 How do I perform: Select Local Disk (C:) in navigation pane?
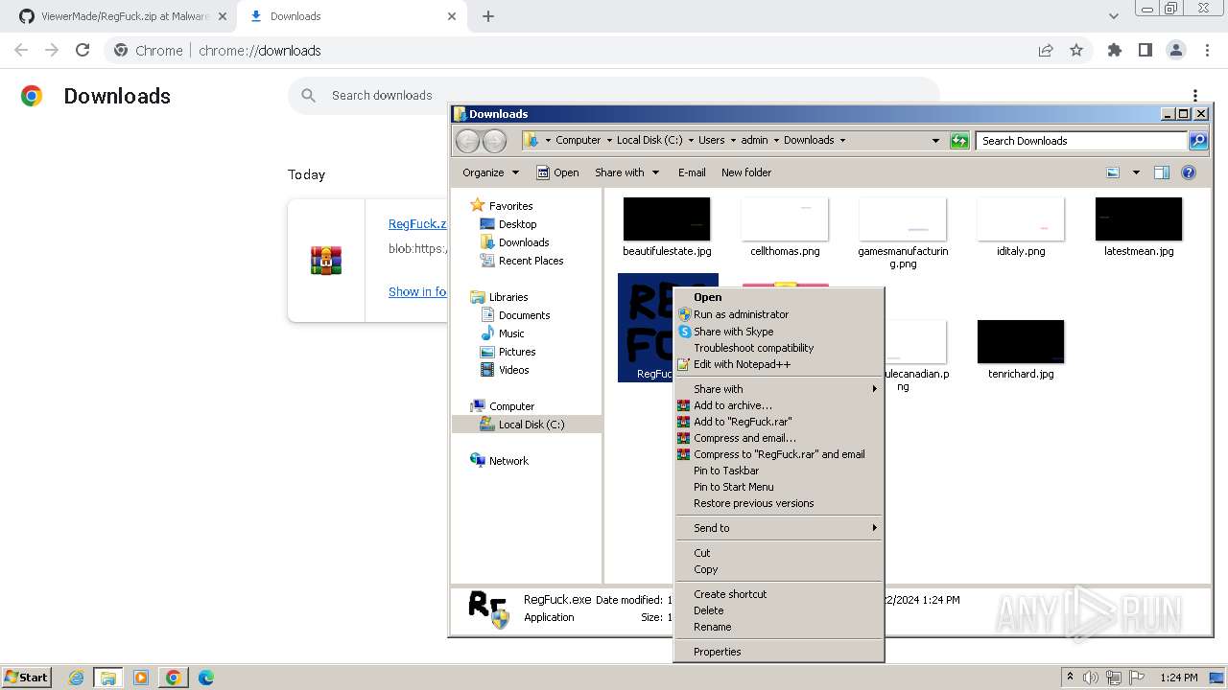tap(531, 425)
